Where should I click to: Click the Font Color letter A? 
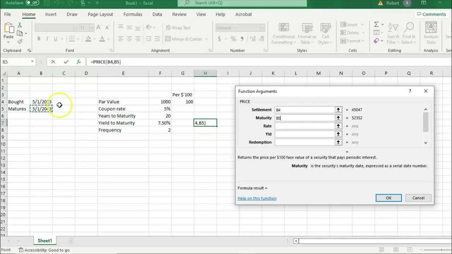102,39
